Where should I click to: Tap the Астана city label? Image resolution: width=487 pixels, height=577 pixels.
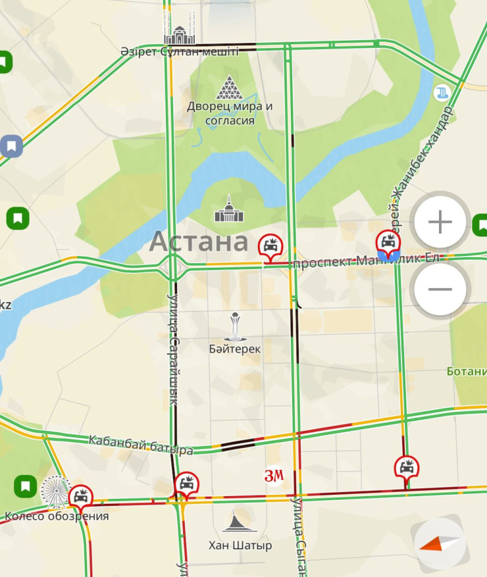pyautogui.click(x=199, y=241)
